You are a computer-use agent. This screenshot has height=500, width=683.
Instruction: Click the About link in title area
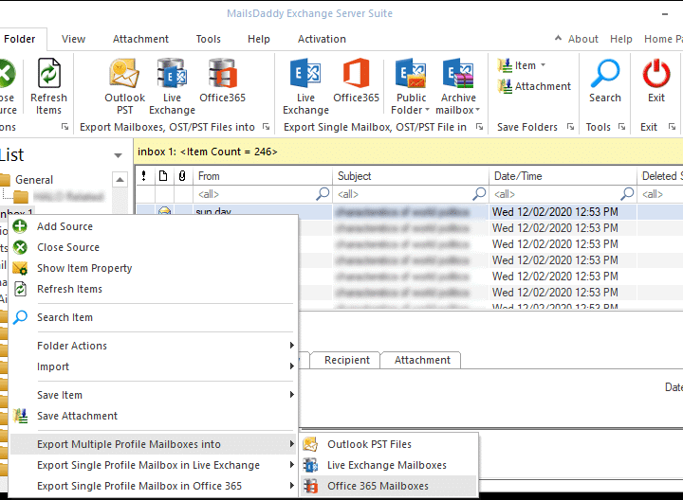pyautogui.click(x=582, y=39)
